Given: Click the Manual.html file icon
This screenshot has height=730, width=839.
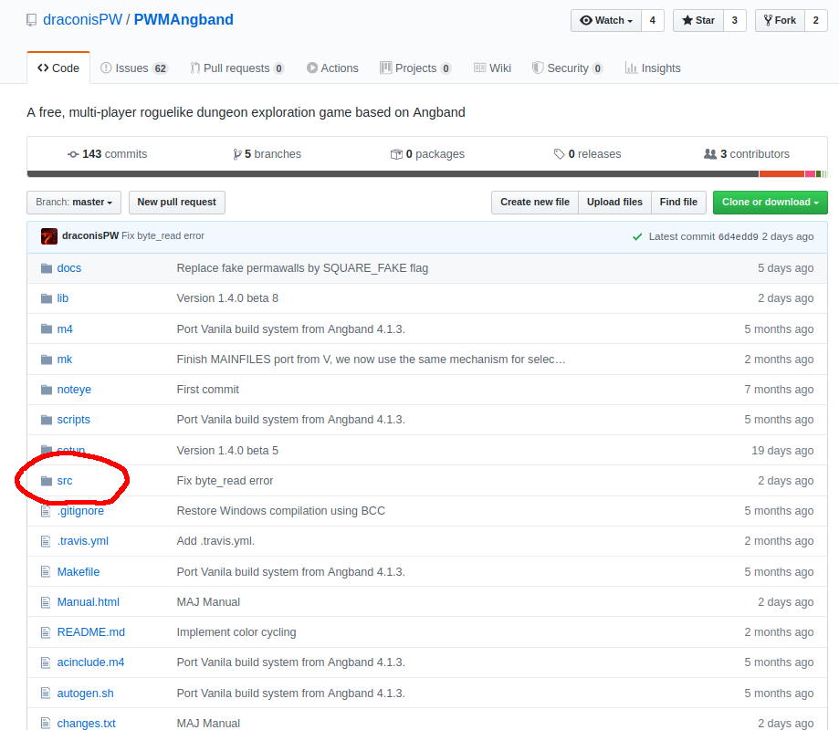Looking at the screenshot, I should click(46, 602).
